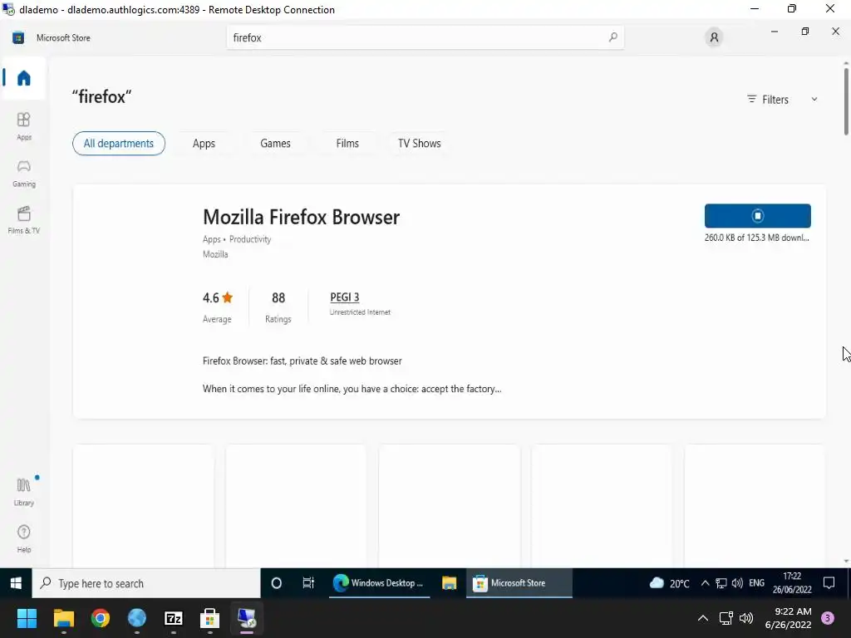Open the PEGI 3 rating link
The height and width of the screenshot is (638, 851).
coord(345,297)
